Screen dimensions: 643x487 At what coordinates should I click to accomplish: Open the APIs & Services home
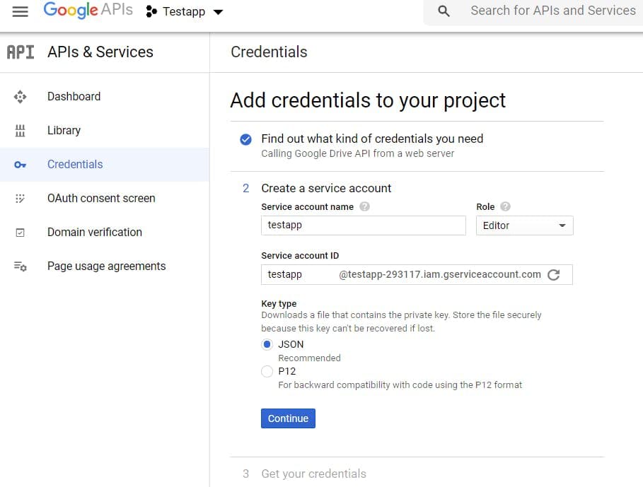click(100, 52)
